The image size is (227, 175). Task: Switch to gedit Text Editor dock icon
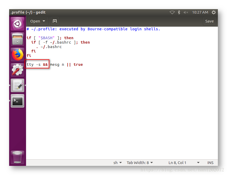17,85
